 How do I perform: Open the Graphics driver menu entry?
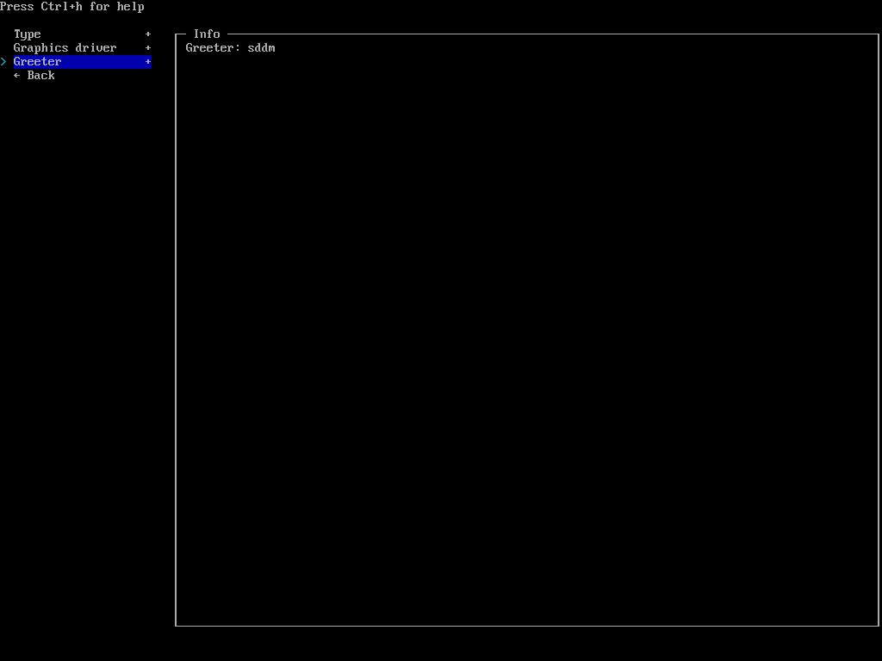pyautogui.click(x=65, y=48)
